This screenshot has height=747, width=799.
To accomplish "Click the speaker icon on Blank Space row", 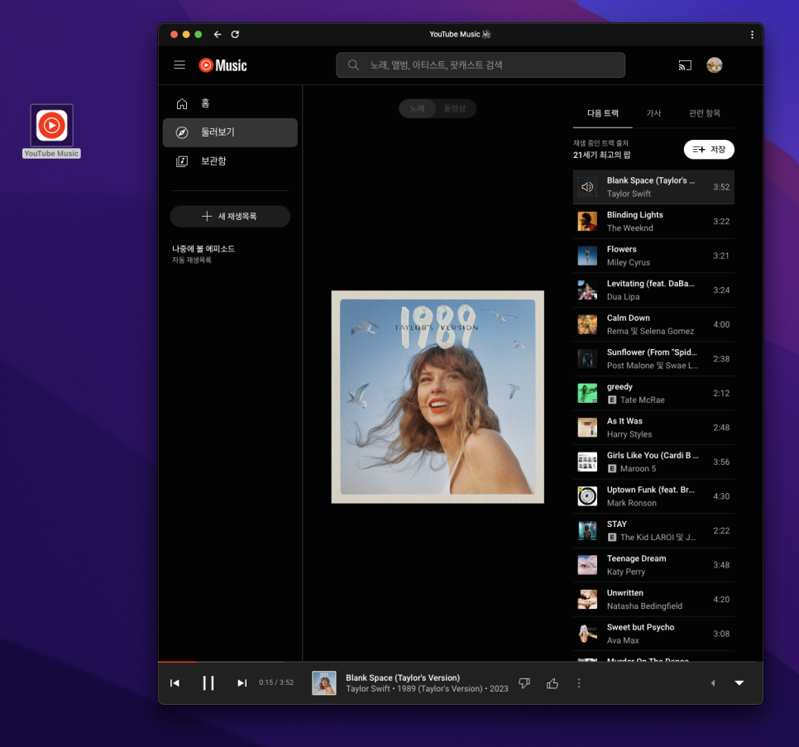I will tap(587, 187).
